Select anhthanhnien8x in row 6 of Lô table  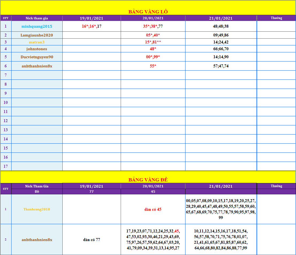click(37, 66)
